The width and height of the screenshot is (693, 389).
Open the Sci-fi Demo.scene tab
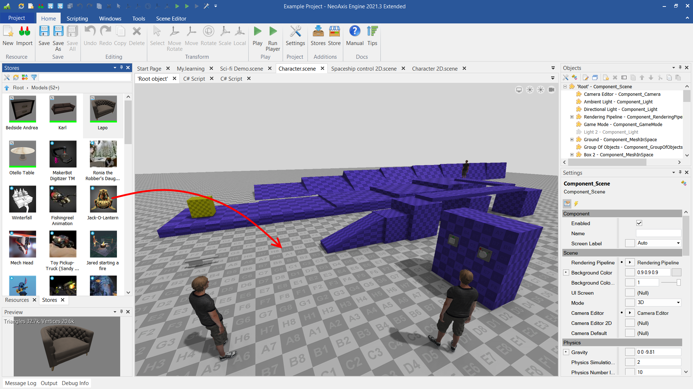241,68
